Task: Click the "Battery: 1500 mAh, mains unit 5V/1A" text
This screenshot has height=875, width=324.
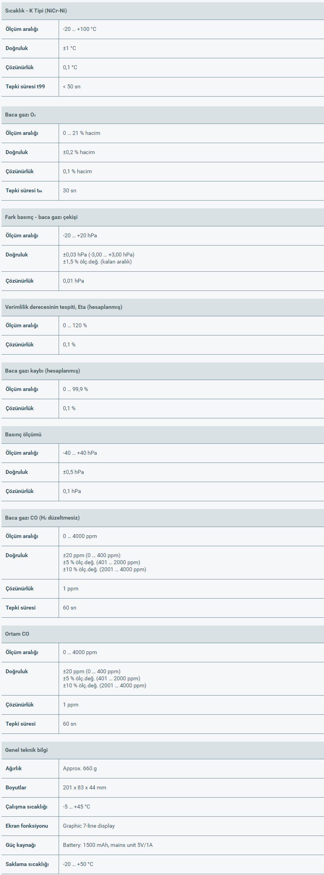Action: pyautogui.click(x=107, y=845)
